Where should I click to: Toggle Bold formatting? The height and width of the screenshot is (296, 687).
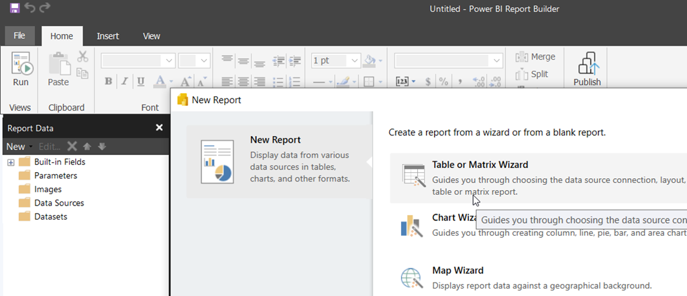(109, 81)
